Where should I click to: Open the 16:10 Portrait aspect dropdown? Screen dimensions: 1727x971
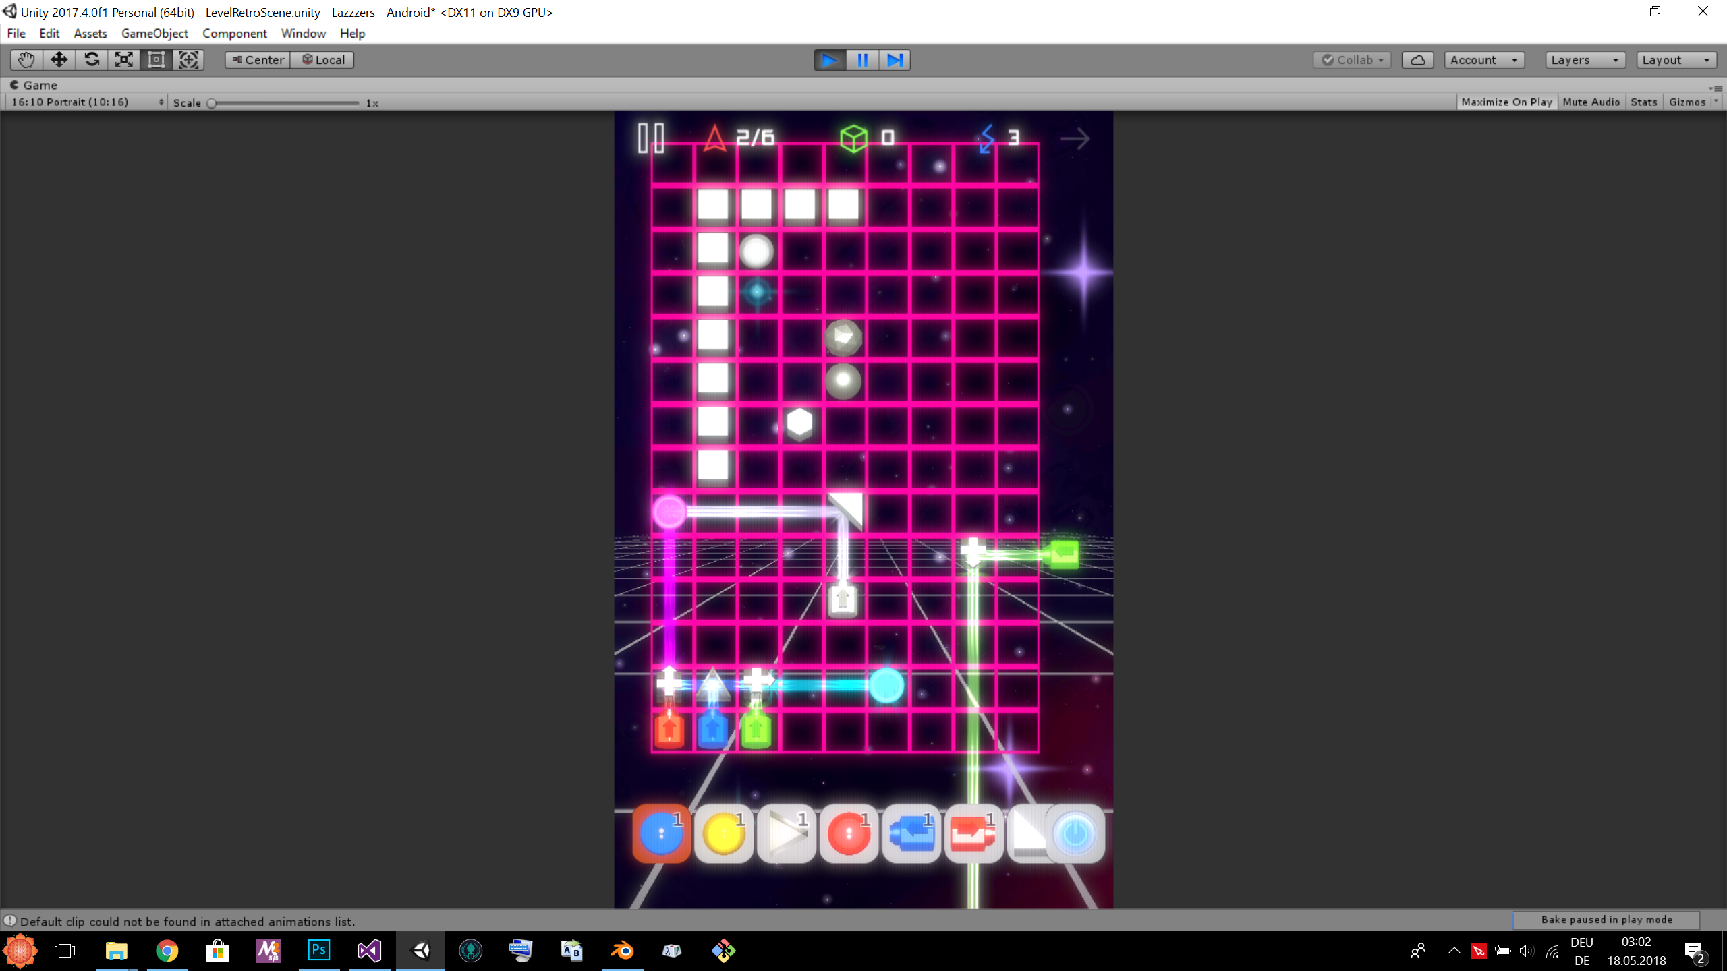click(86, 102)
